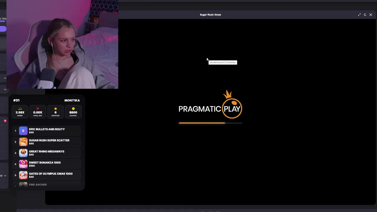Click the "Sugar Rush Xmas" window title
This screenshot has height=212, width=377.
pos(210,15)
